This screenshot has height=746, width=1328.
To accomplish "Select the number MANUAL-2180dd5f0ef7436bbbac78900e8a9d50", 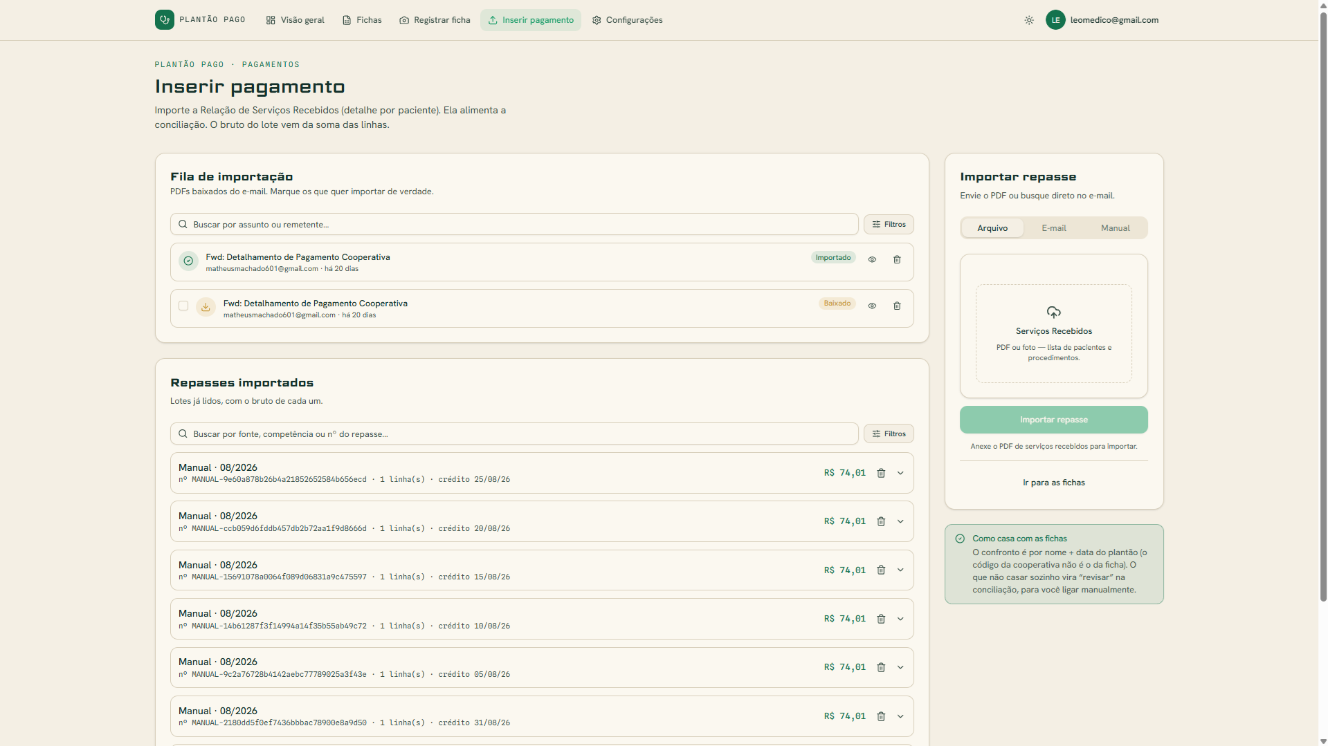I will point(279,722).
